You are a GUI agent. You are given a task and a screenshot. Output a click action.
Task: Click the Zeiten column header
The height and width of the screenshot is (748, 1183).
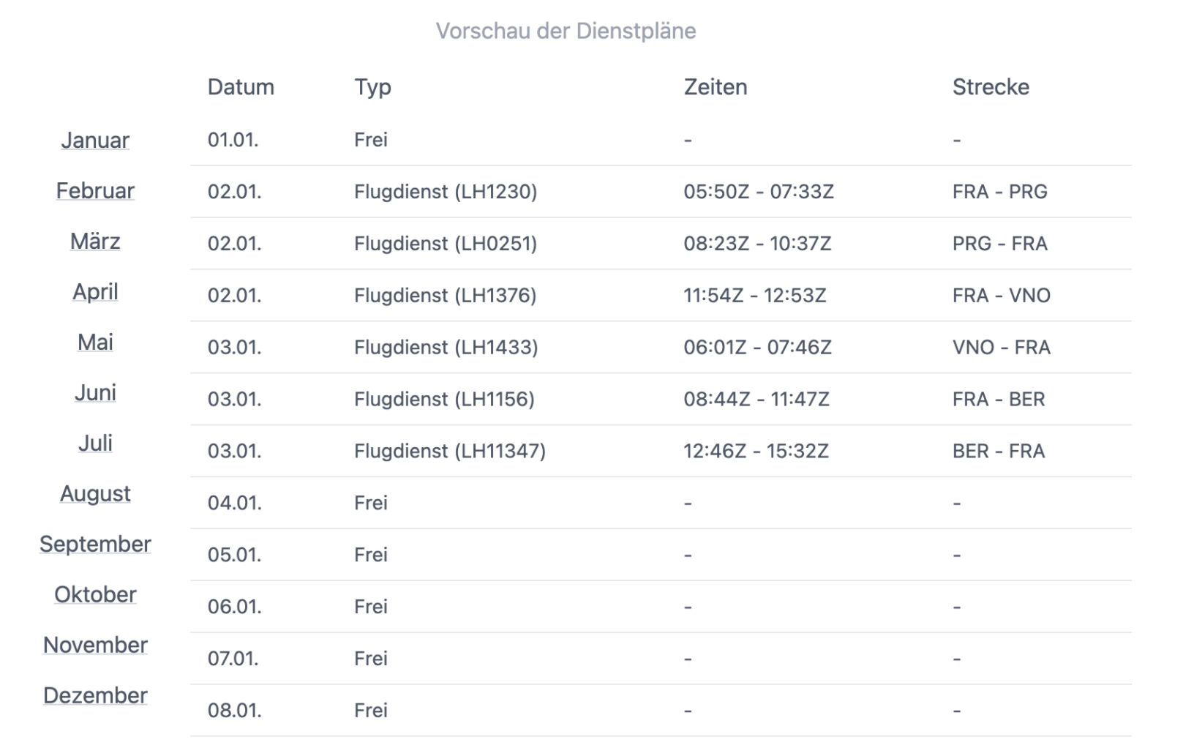coord(716,87)
